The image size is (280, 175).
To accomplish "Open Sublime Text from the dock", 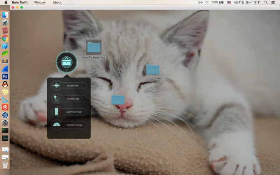I will (x=5, y=61).
